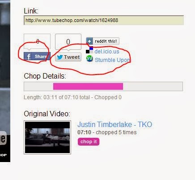Select the tubechop link URL field
This screenshot has height=180, width=195.
(x=104, y=20)
